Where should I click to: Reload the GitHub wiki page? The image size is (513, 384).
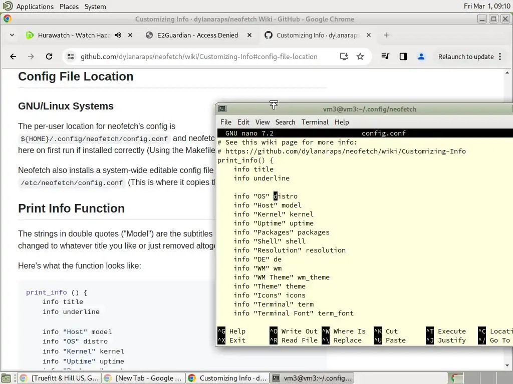pyautogui.click(x=49, y=56)
